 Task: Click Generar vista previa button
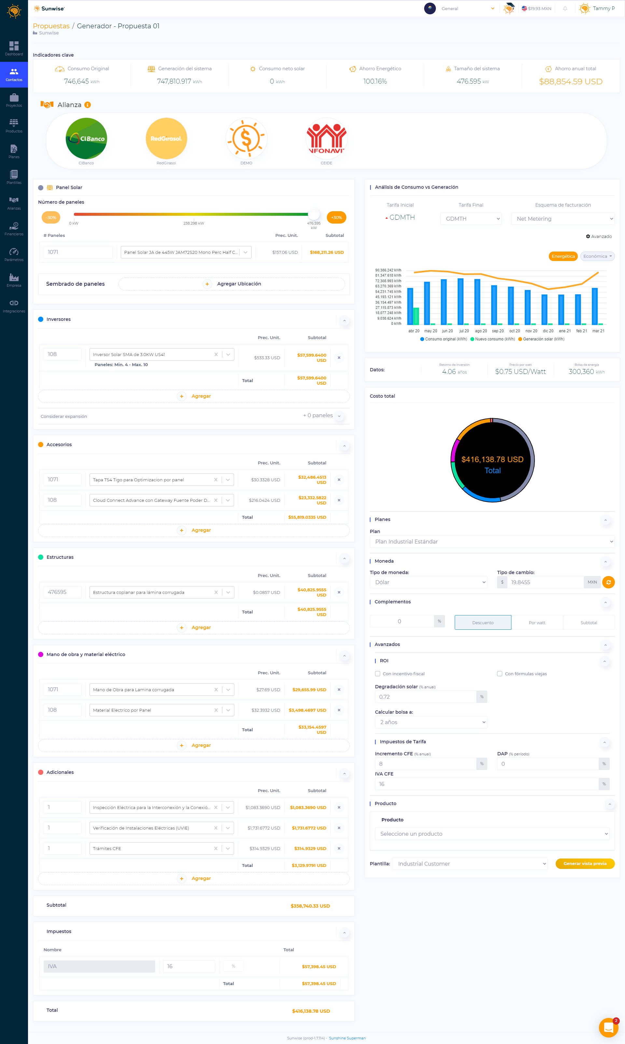point(585,863)
